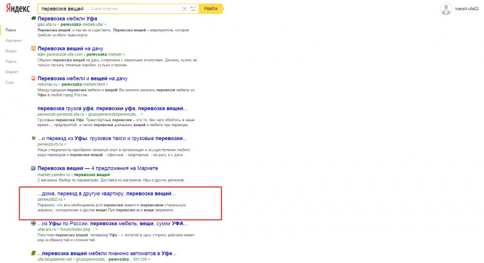
Task: Click steering wheel favicon of ufacars result
Action: [x=33, y=223]
